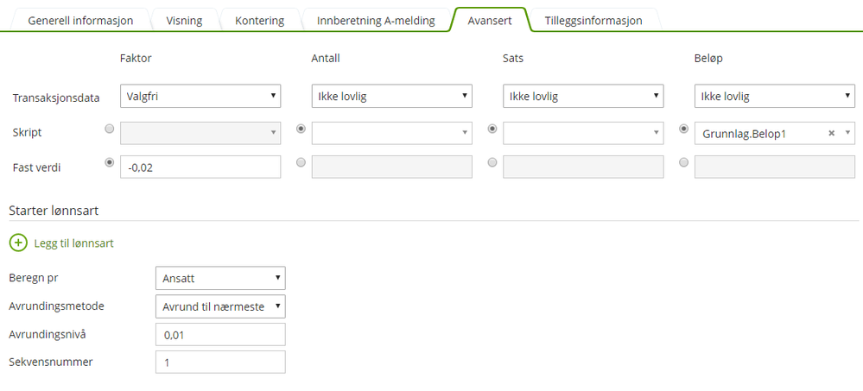The height and width of the screenshot is (391, 863).
Task: Select the Fast verdi radio button for Beløp
Action: tap(684, 162)
